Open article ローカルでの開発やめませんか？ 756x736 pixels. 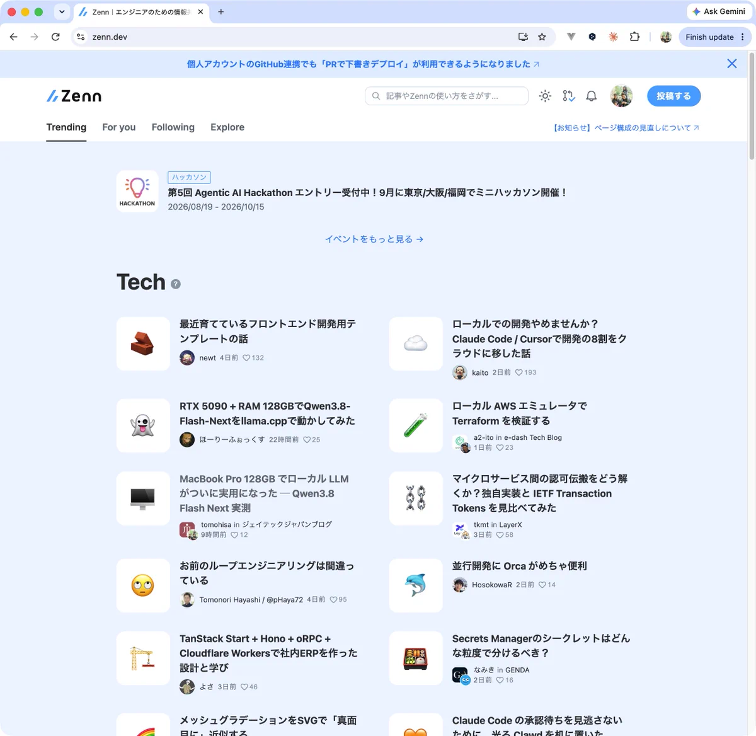(x=540, y=338)
